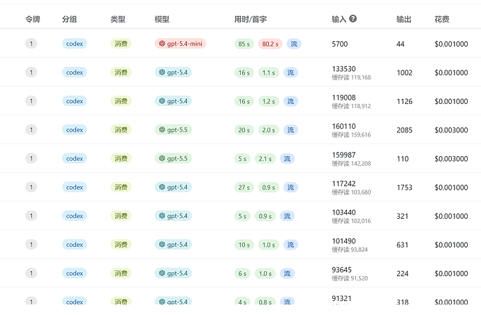Click the 1.1 s first-token tag

(x=268, y=72)
